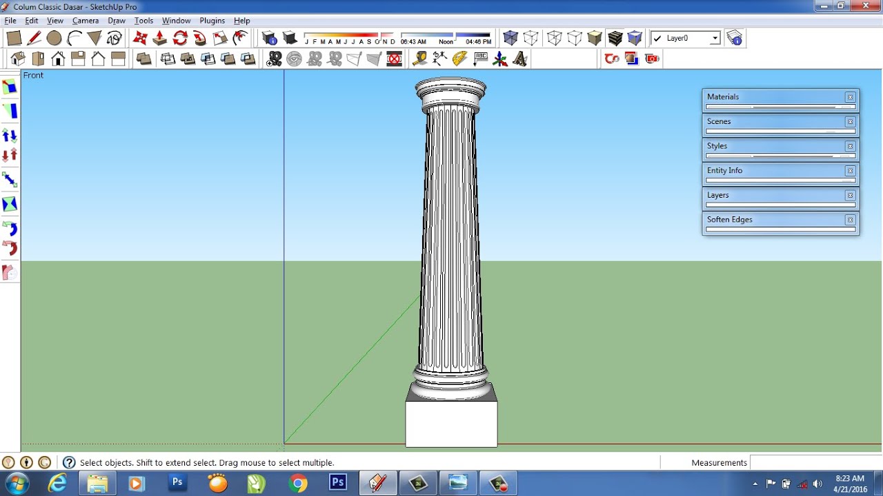Close the Soften Edges panel
Screen dimensions: 883x496
coord(851,220)
